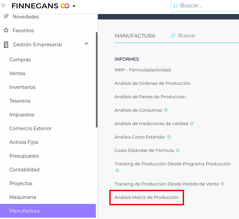Open the Finnegans logo dropdown arrow
Viewport: 239px width, 219px height.
tap(74, 6)
